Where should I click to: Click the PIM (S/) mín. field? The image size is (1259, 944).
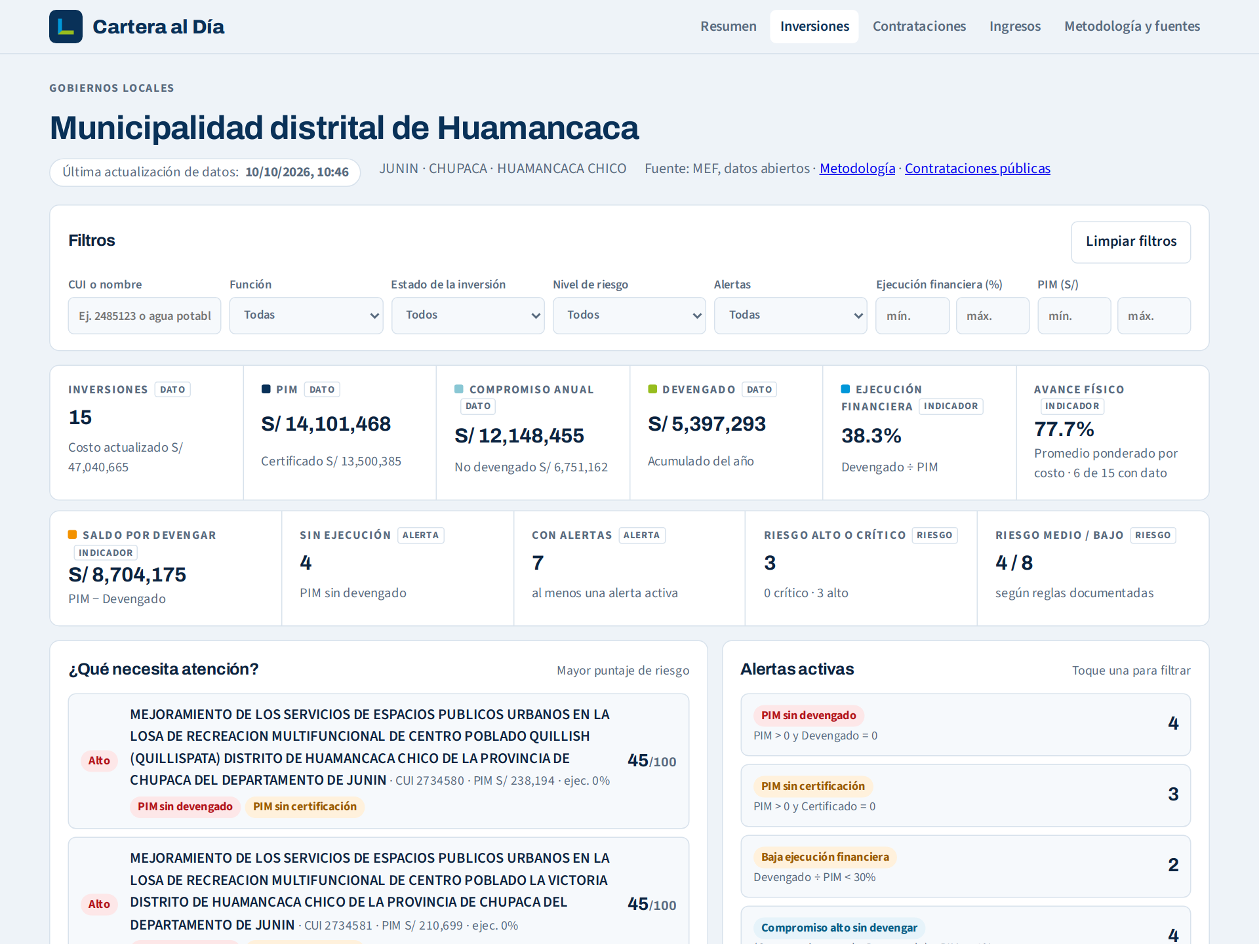1074,315
